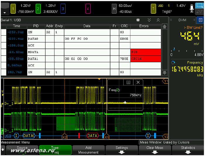Click D-_1 channel label
Viewport: 205px width, 156px height.
(x=8, y=130)
